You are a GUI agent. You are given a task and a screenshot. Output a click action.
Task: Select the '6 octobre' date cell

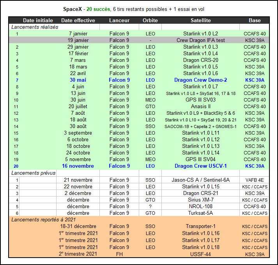point(78,139)
